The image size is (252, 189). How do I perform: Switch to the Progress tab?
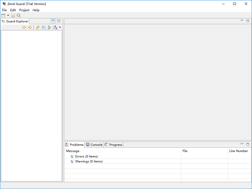pos(113,145)
